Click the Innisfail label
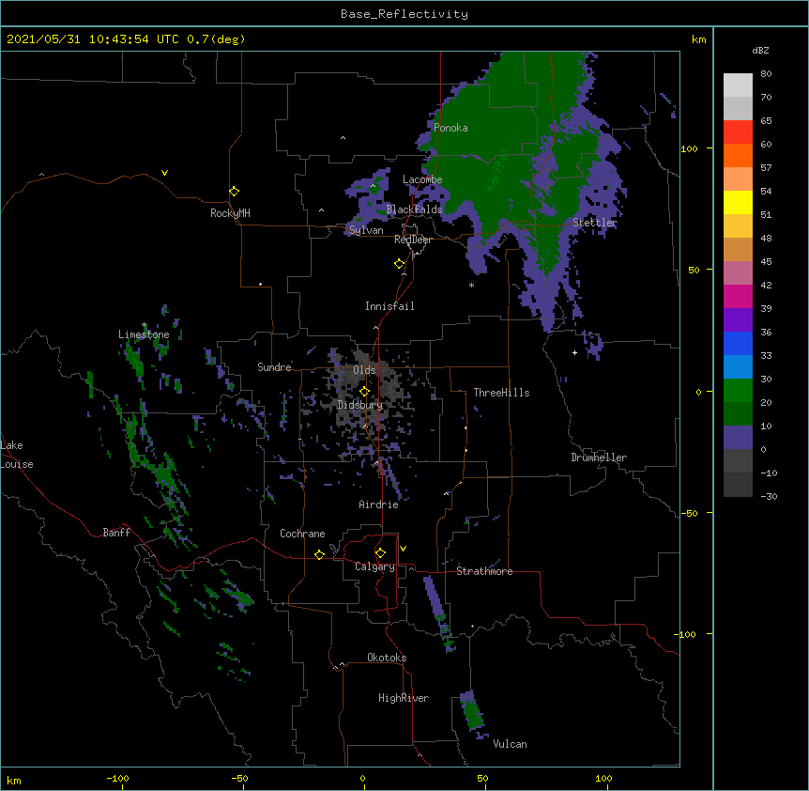This screenshot has width=809, height=791. point(389,306)
